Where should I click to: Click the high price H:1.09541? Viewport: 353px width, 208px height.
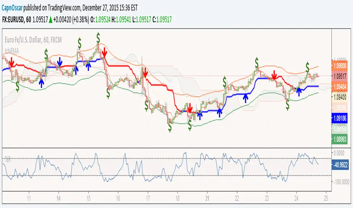121,20
